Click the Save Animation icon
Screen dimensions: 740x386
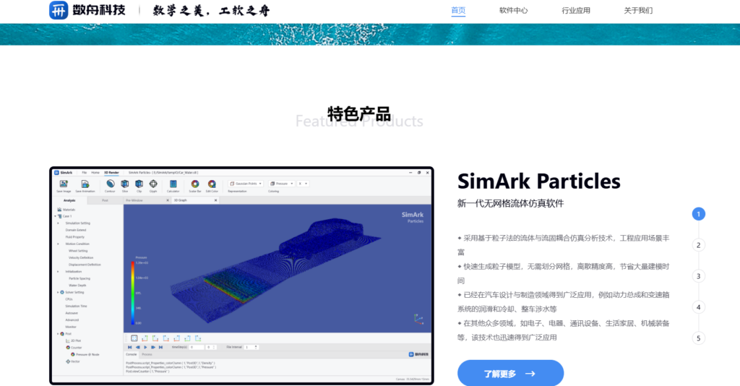[85, 184]
